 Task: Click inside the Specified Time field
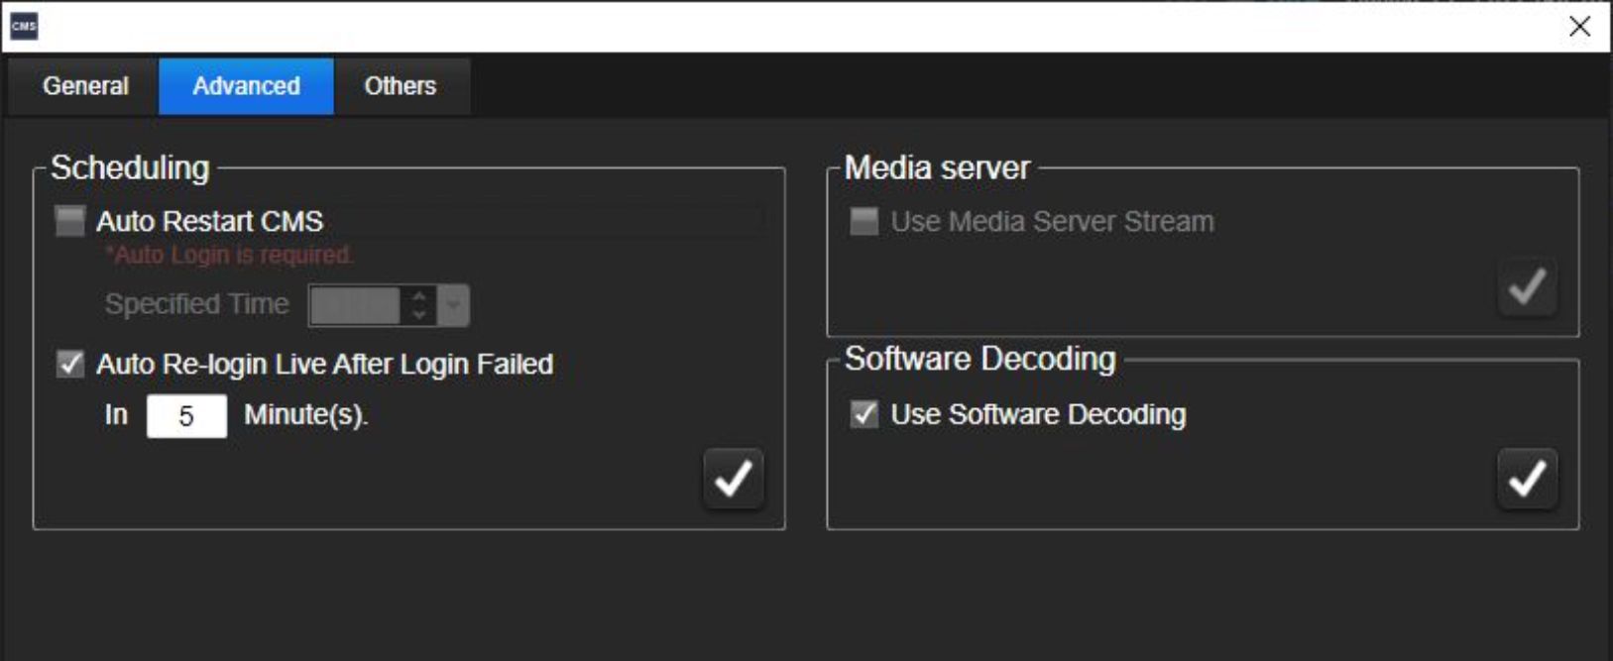click(x=355, y=305)
